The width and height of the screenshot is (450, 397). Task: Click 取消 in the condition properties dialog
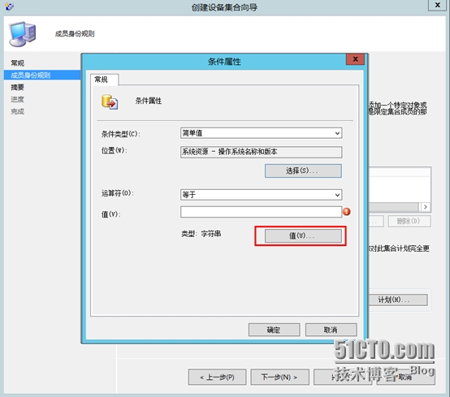pyautogui.click(x=331, y=330)
